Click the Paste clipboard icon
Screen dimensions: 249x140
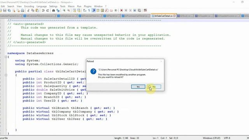click(37, 10)
